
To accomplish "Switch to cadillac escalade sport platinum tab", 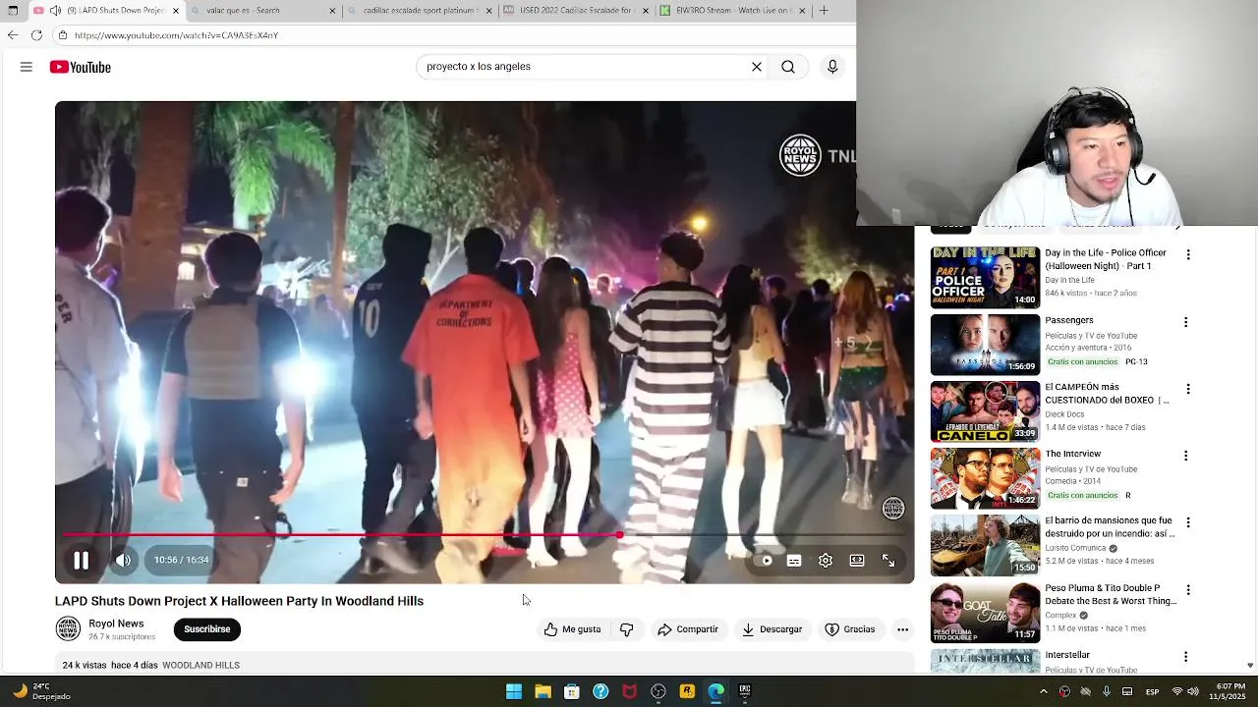I will coord(420,11).
